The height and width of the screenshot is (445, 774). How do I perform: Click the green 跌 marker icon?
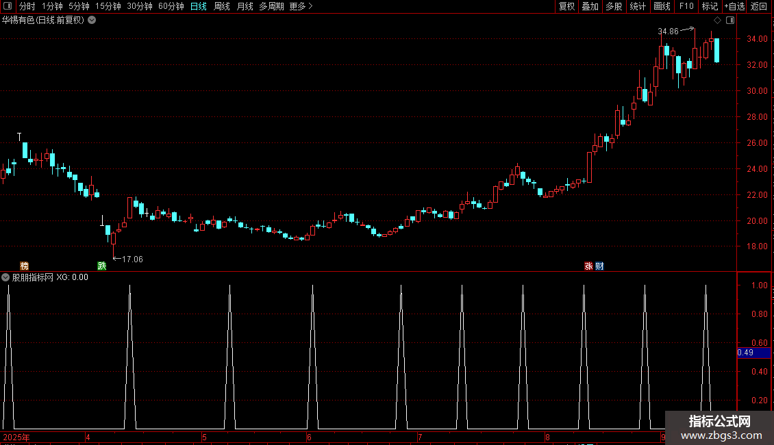tap(102, 266)
